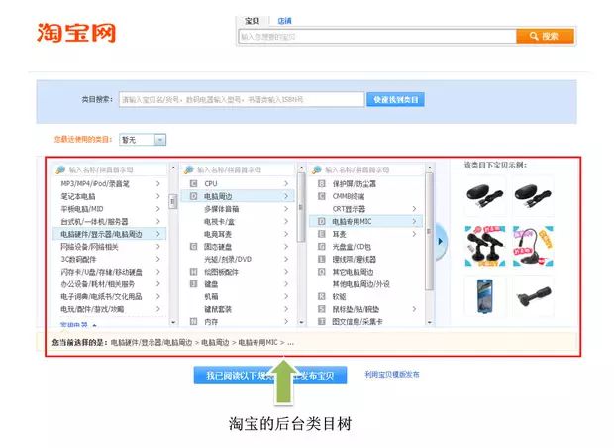Expand the 鼠标垫/贴/腕垫 chevron

[414, 309]
